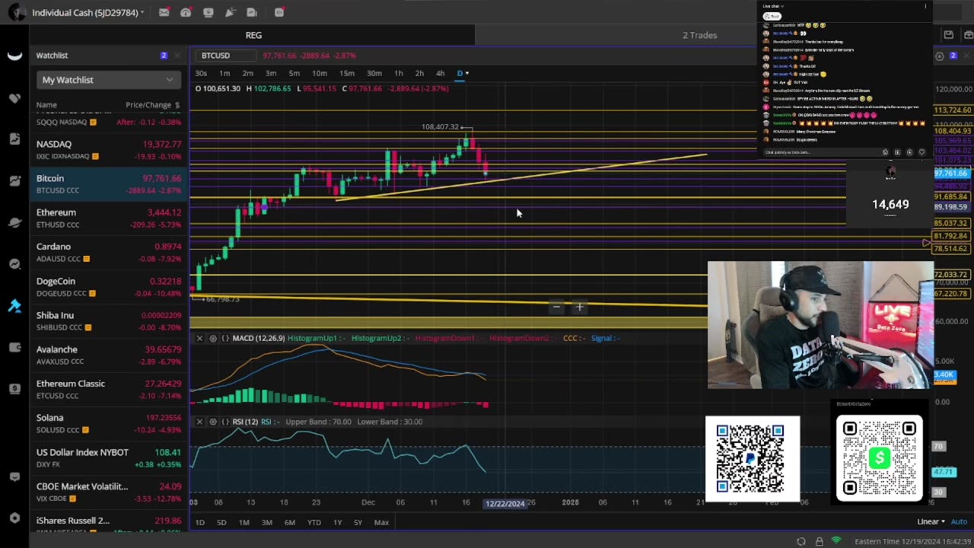
Task: Open the settings hexagon icon in left sidebar
Action: point(14,518)
